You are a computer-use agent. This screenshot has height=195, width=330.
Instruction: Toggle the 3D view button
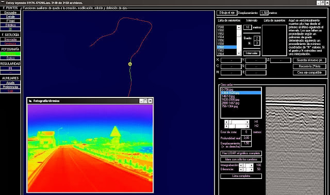10,29
